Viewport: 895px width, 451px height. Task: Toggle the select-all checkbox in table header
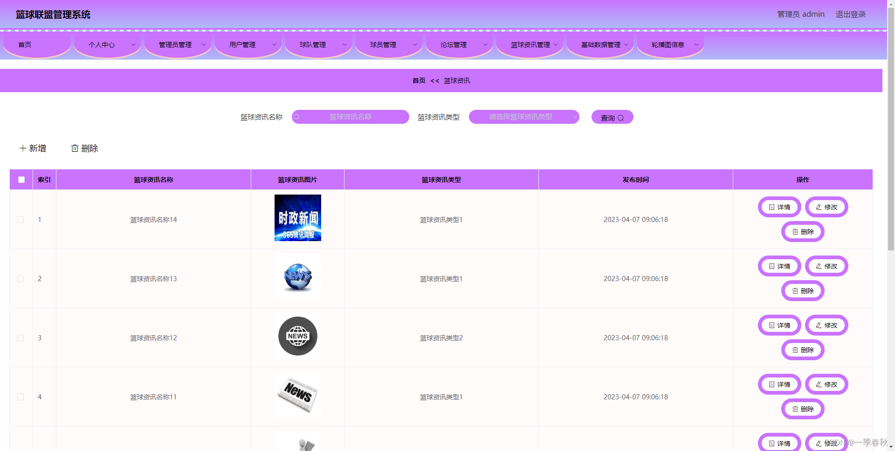pyautogui.click(x=21, y=179)
